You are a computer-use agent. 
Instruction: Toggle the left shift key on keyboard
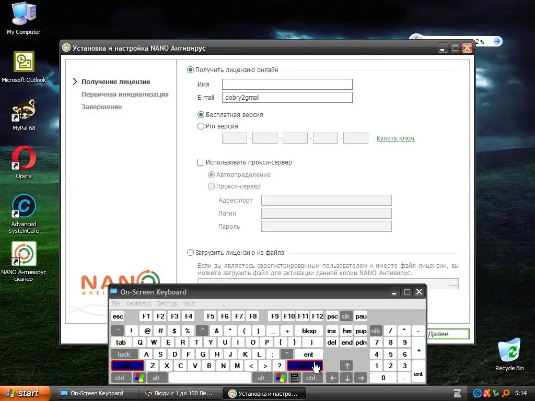(x=127, y=366)
